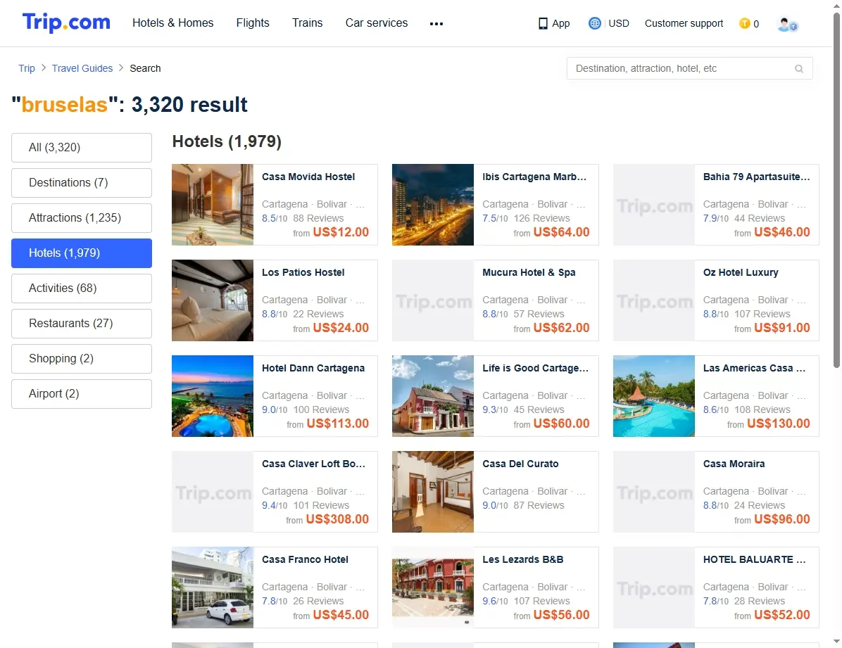Open Casa Franco Hotel photo

(213, 587)
